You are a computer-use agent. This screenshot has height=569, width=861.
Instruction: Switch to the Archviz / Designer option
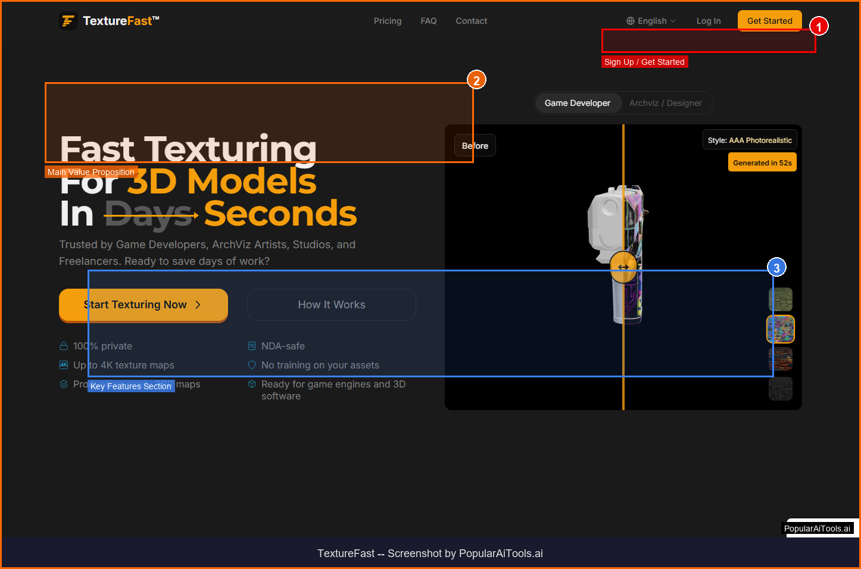coord(665,103)
